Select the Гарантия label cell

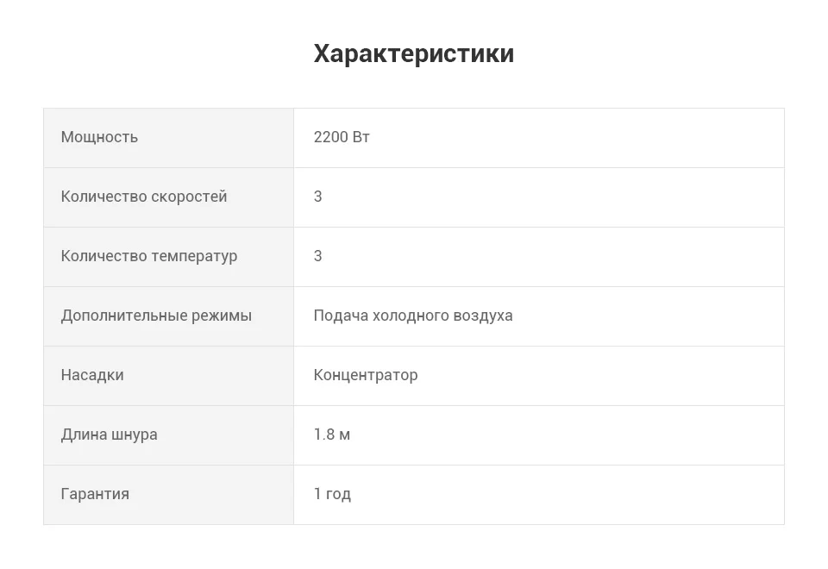[168, 495]
